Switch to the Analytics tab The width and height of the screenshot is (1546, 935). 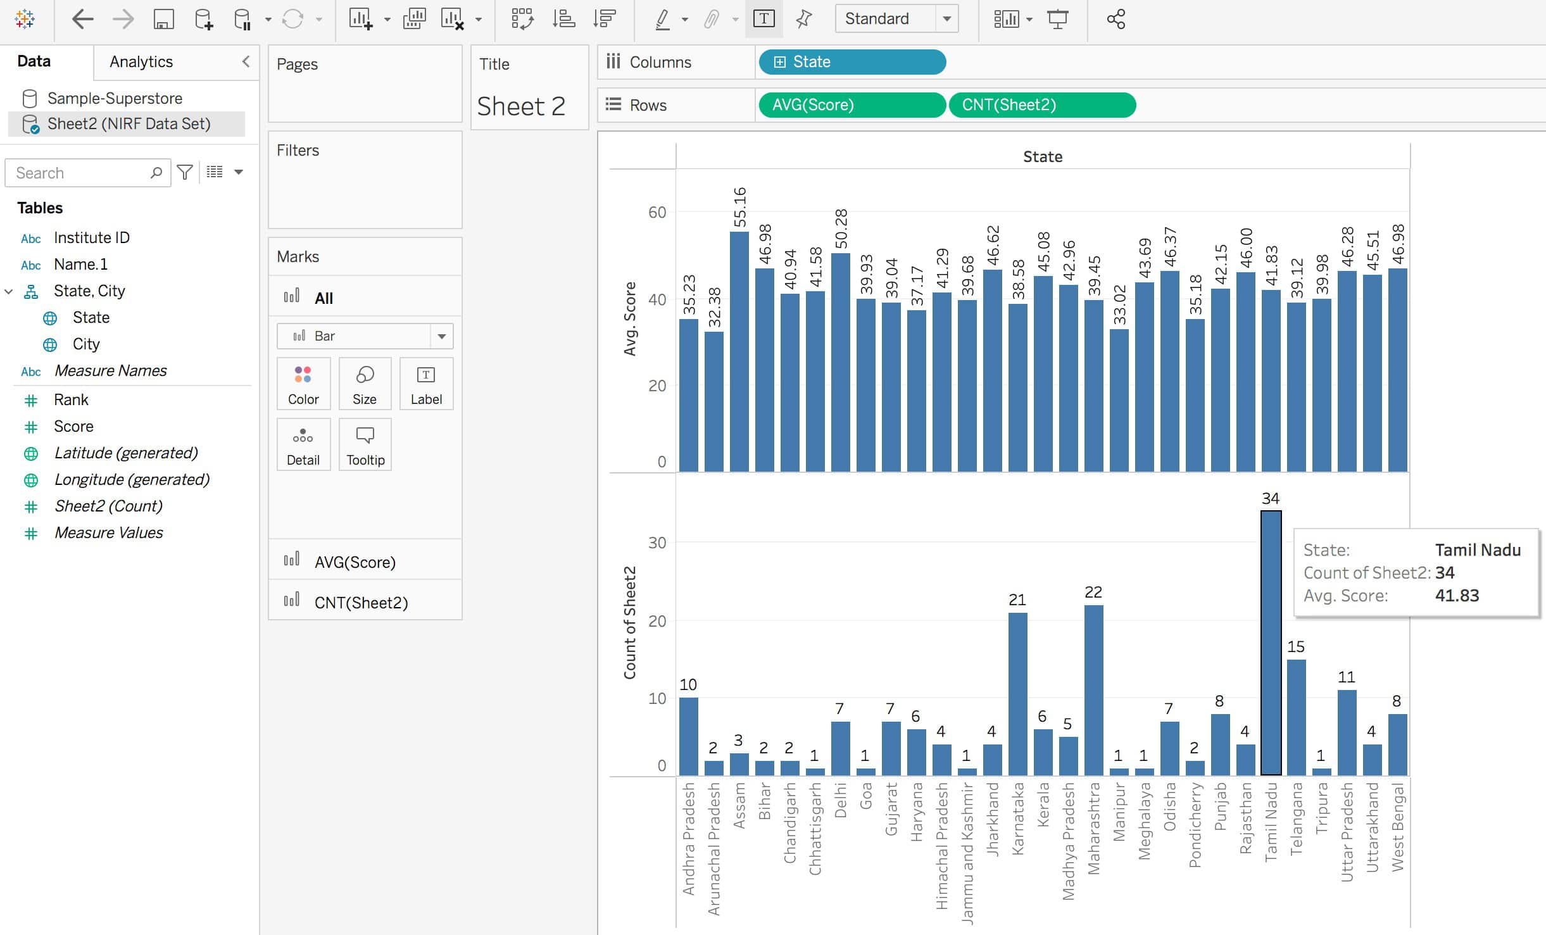141,61
